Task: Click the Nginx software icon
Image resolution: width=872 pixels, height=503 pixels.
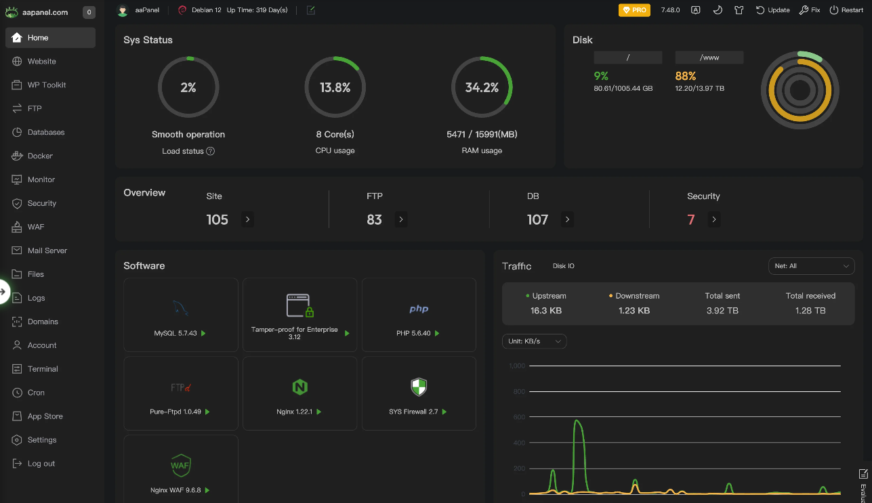Action: point(299,387)
